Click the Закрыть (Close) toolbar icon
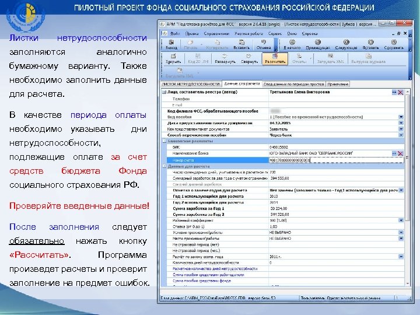Viewport: 420px width, 315px height. coord(173,58)
